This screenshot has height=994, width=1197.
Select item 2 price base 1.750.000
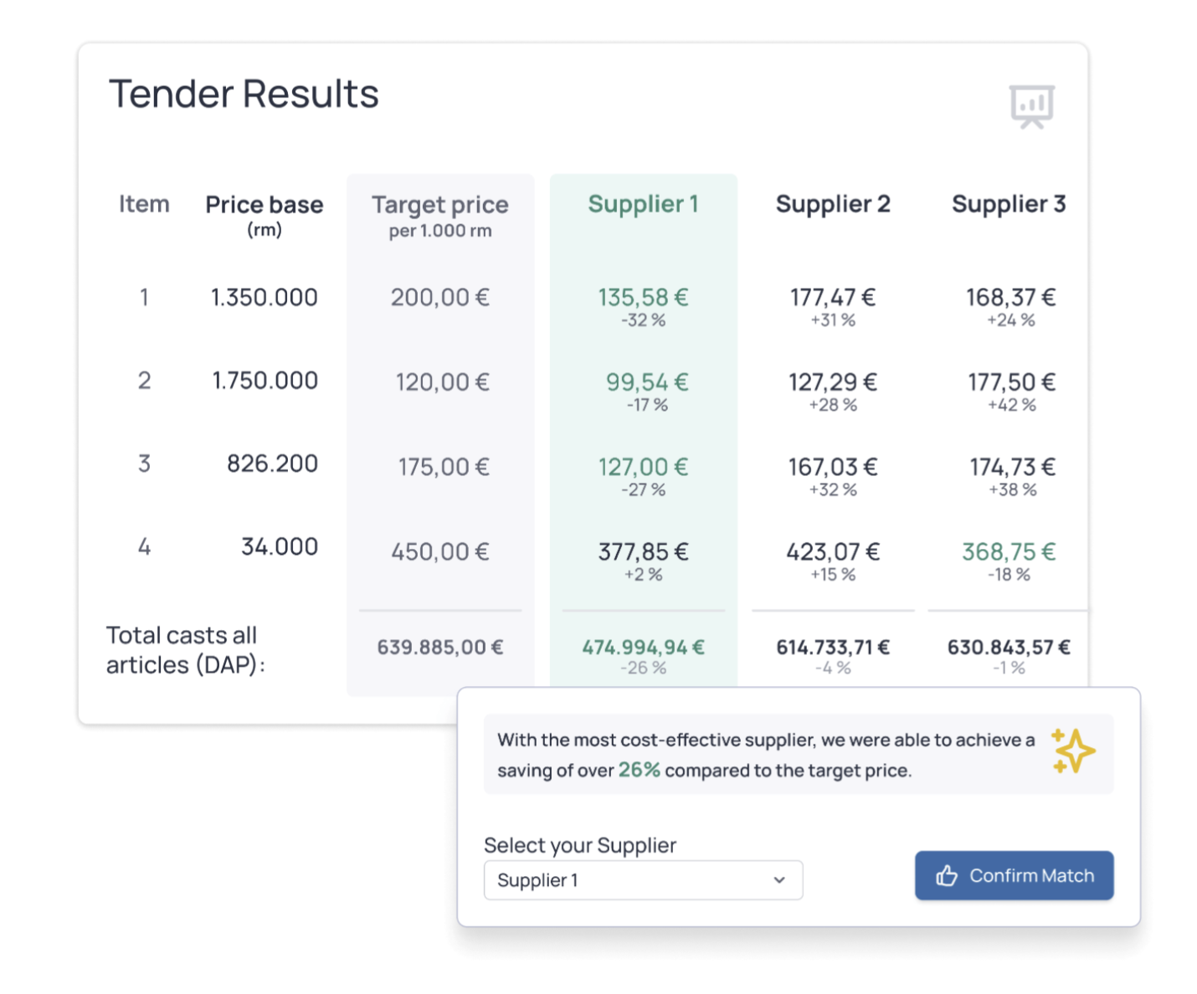point(265,381)
